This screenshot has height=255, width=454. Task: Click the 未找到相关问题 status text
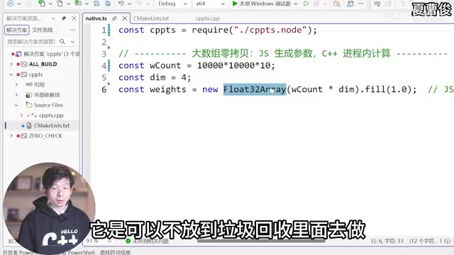[150, 241]
